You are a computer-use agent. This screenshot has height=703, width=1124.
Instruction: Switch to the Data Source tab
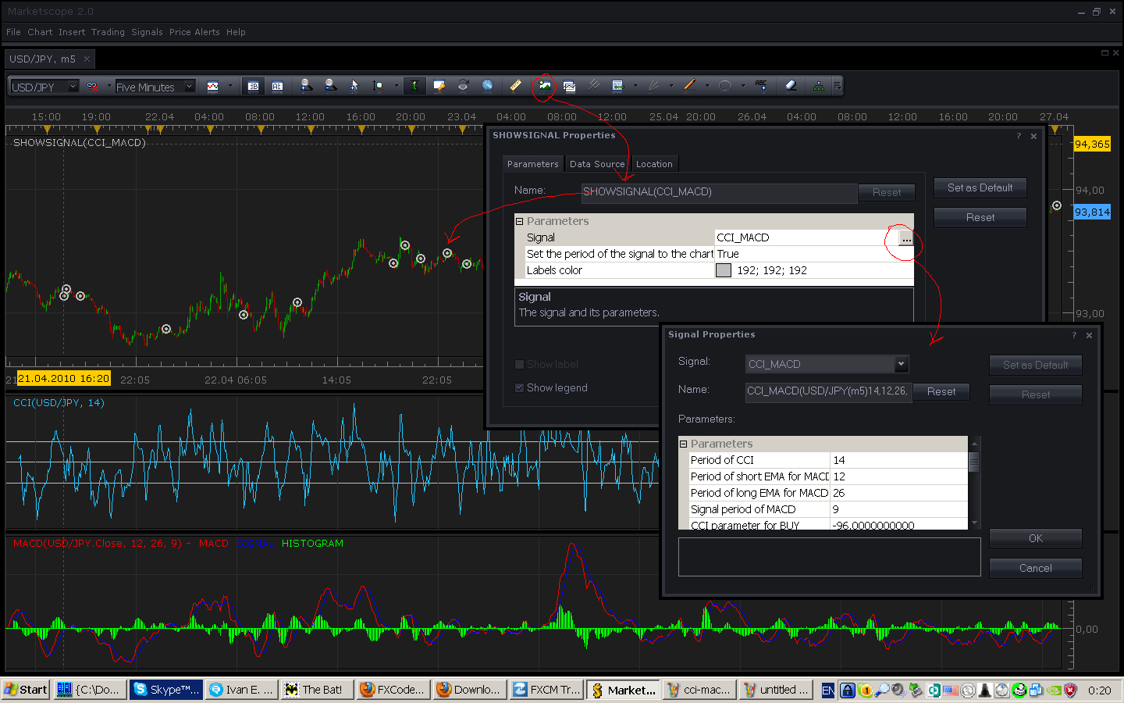(597, 164)
